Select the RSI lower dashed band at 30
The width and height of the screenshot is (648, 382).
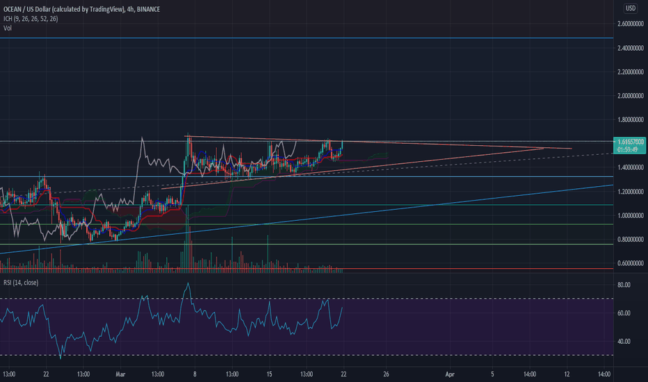click(307, 355)
